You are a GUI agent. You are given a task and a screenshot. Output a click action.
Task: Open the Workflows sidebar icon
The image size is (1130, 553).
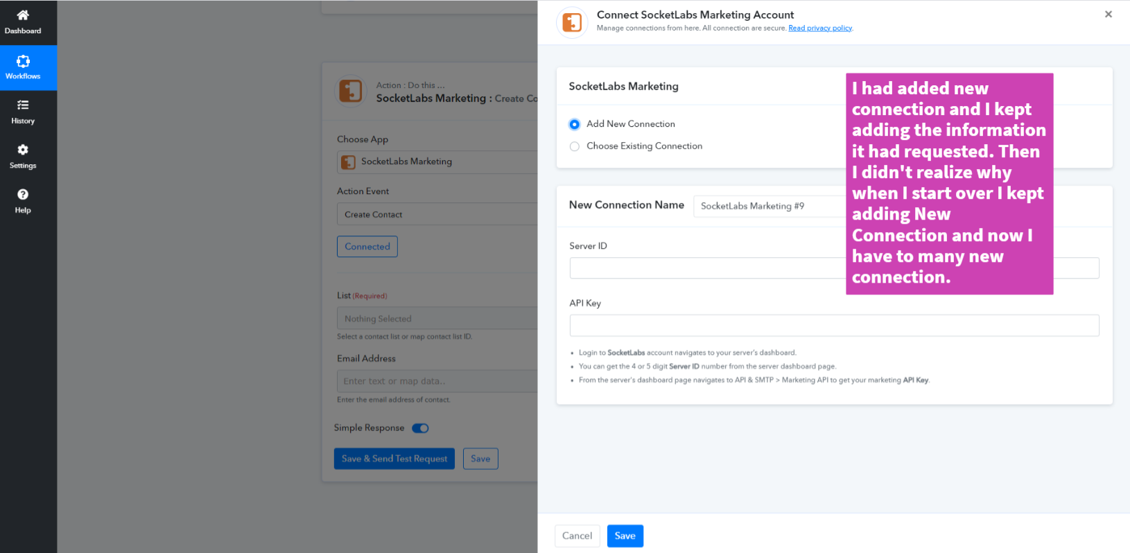pyautogui.click(x=23, y=61)
